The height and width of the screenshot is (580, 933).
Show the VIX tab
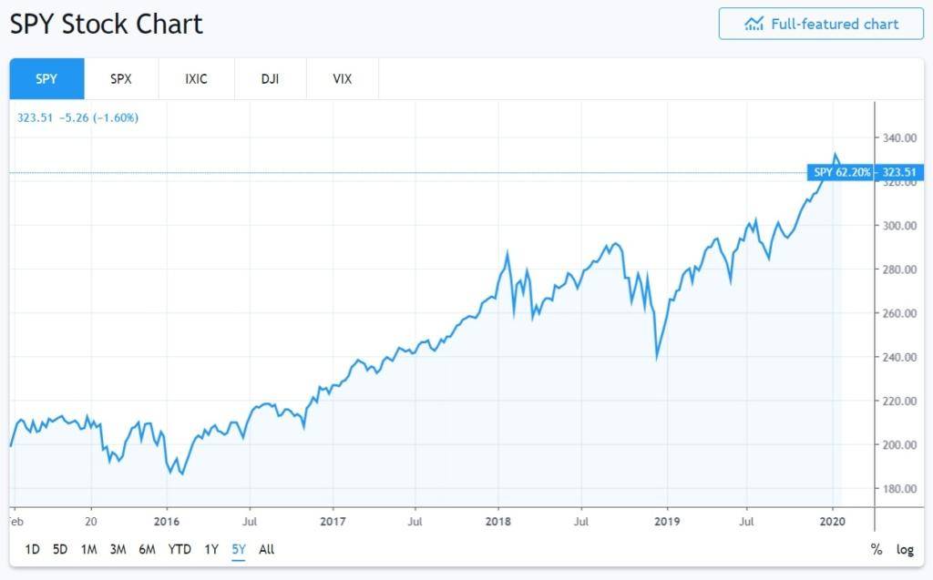[343, 79]
